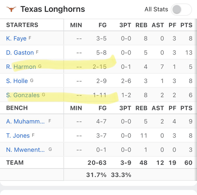Viewport: 197px width, 195px height.
Task: Click the starters REB column header
Action: click(x=141, y=25)
